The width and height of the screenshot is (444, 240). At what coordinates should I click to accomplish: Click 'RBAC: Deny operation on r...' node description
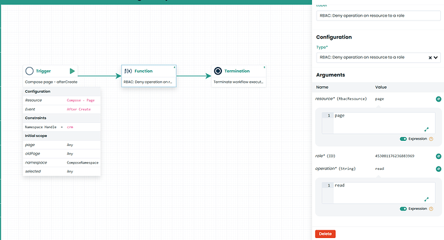click(147, 82)
